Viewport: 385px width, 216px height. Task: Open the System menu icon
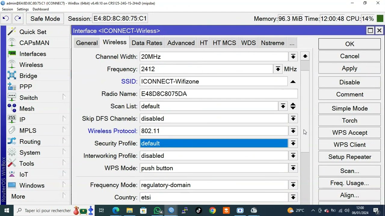[12, 152]
